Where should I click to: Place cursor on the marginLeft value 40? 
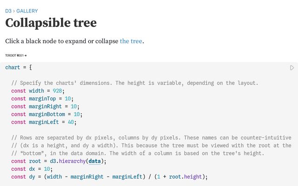tap(71, 122)
